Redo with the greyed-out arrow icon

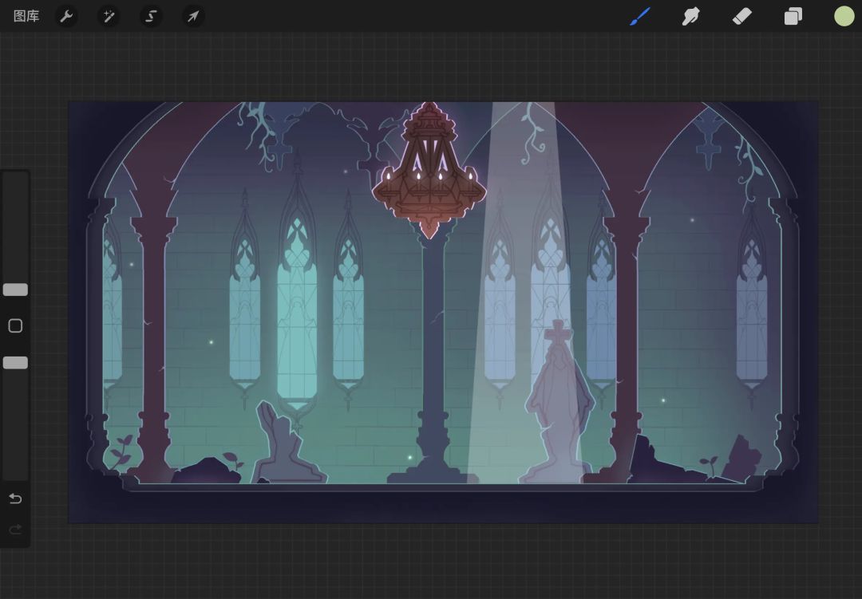(15, 529)
